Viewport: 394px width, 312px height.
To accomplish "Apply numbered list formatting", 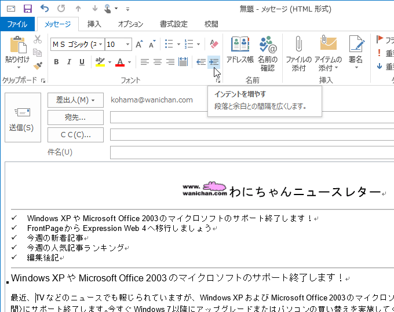I will point(189,44).
